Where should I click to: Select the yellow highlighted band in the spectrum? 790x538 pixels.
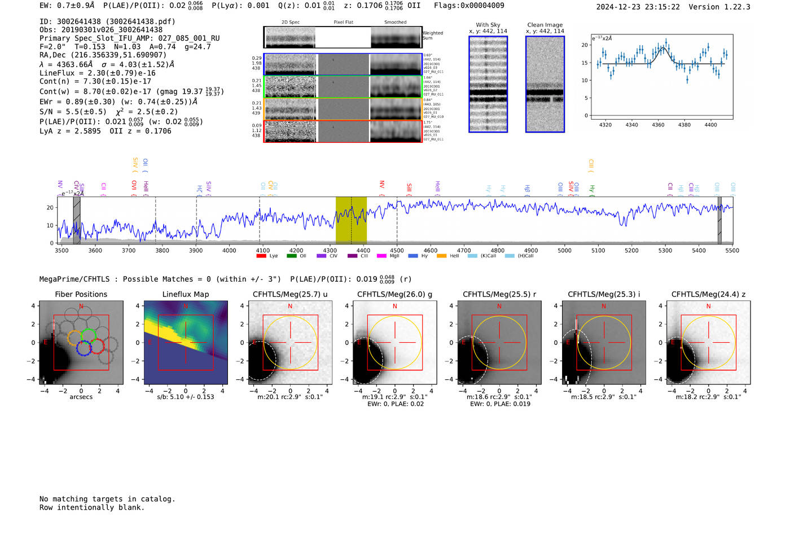coord(351,220)
